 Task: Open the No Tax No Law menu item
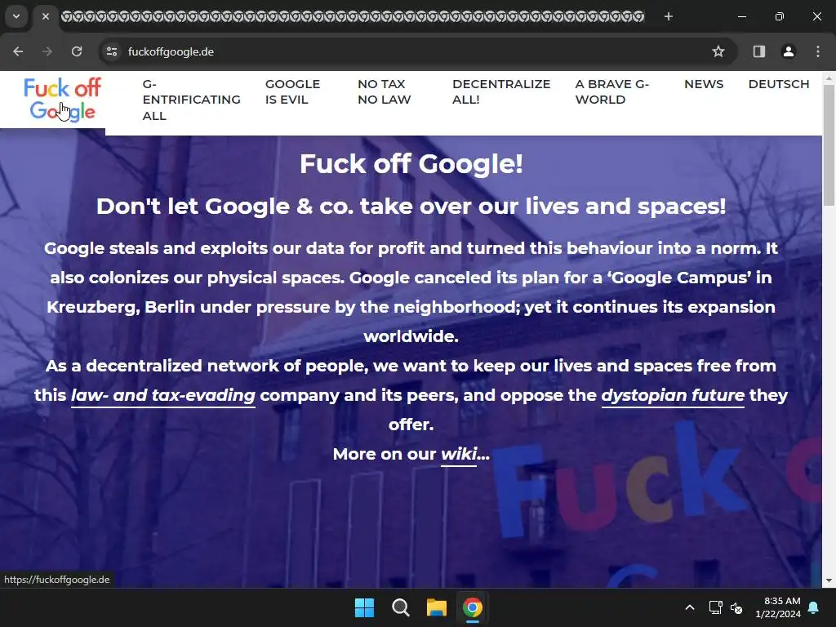point(385,91)
